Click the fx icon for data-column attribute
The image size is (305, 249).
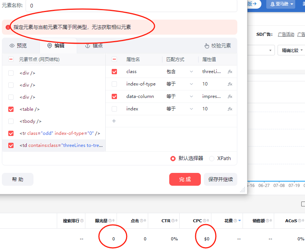click(230, 96)
